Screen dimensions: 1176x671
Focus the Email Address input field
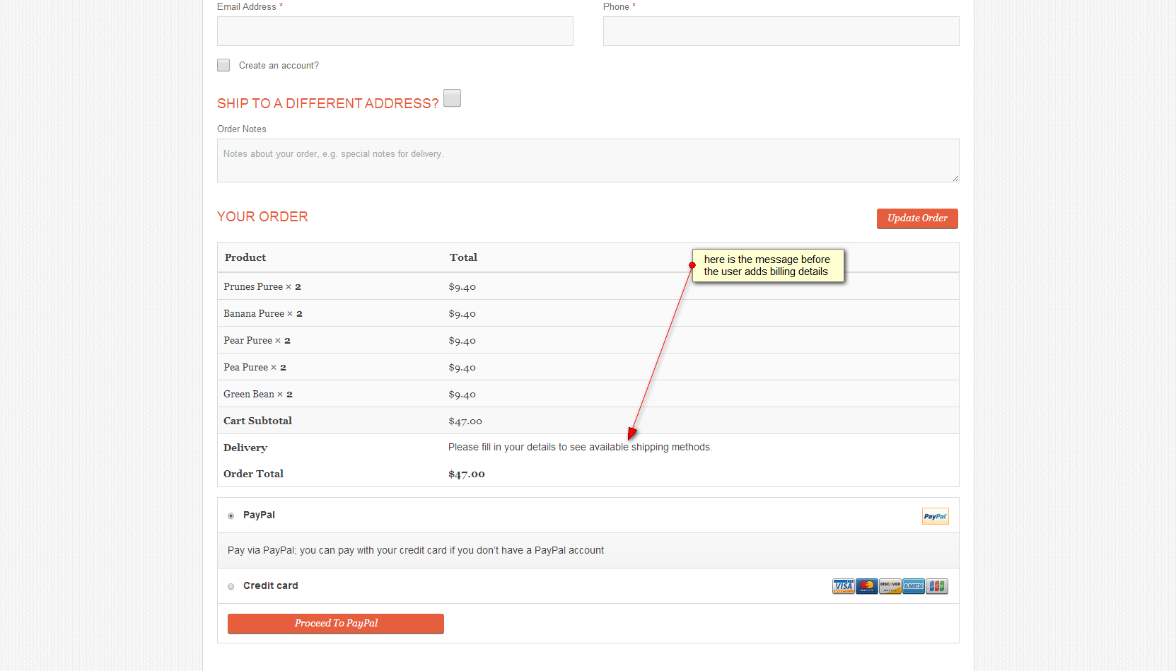(395, 31)
